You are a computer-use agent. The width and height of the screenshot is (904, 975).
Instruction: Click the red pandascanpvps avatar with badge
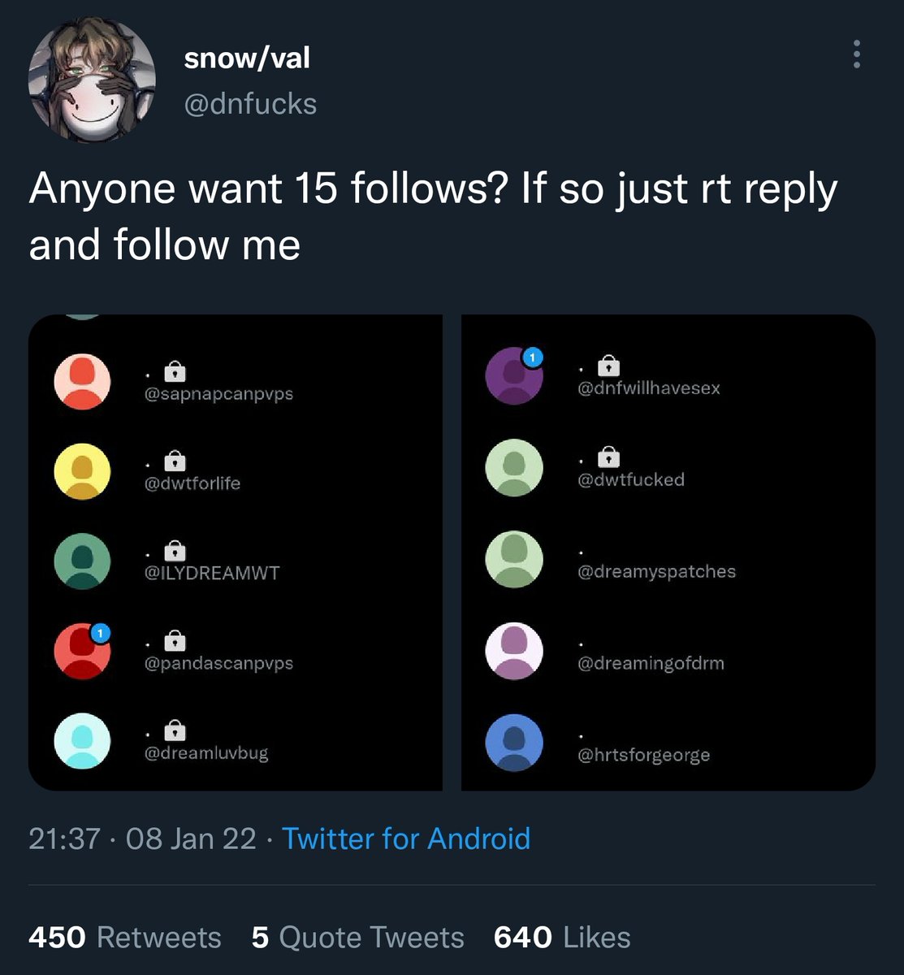tap(82, 651)
